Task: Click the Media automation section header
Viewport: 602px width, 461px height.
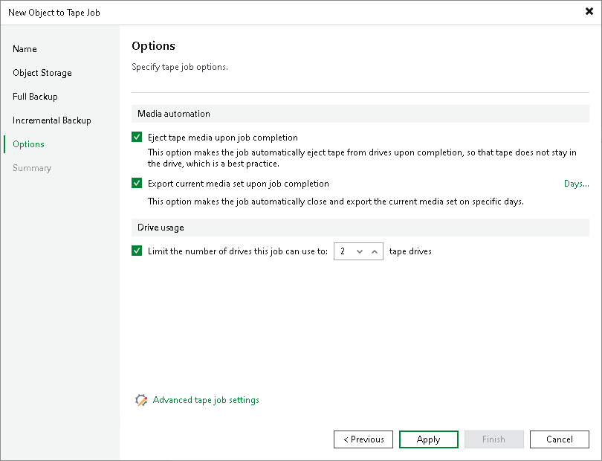Action: 360,114
